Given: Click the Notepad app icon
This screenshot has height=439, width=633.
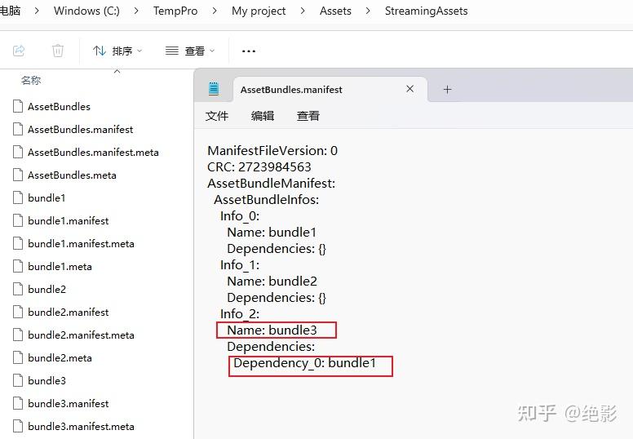Looking at the screenshot, I should [x=215, y=89].
